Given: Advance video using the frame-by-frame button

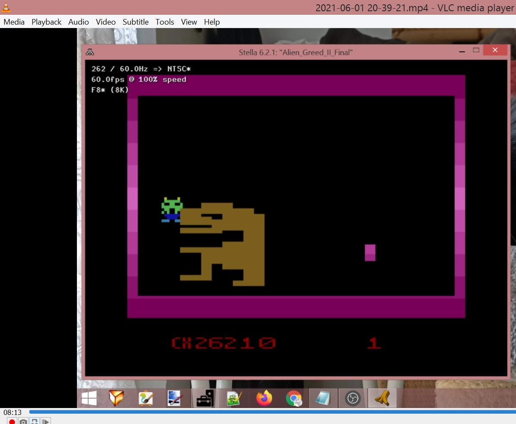Looking at the screenshot, I should coord(46,421).
